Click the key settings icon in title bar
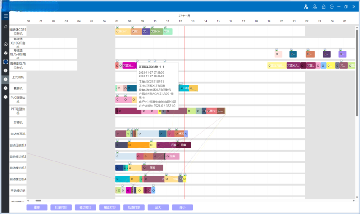Screen dimensions: 360x214 click(x=305, y=7)
